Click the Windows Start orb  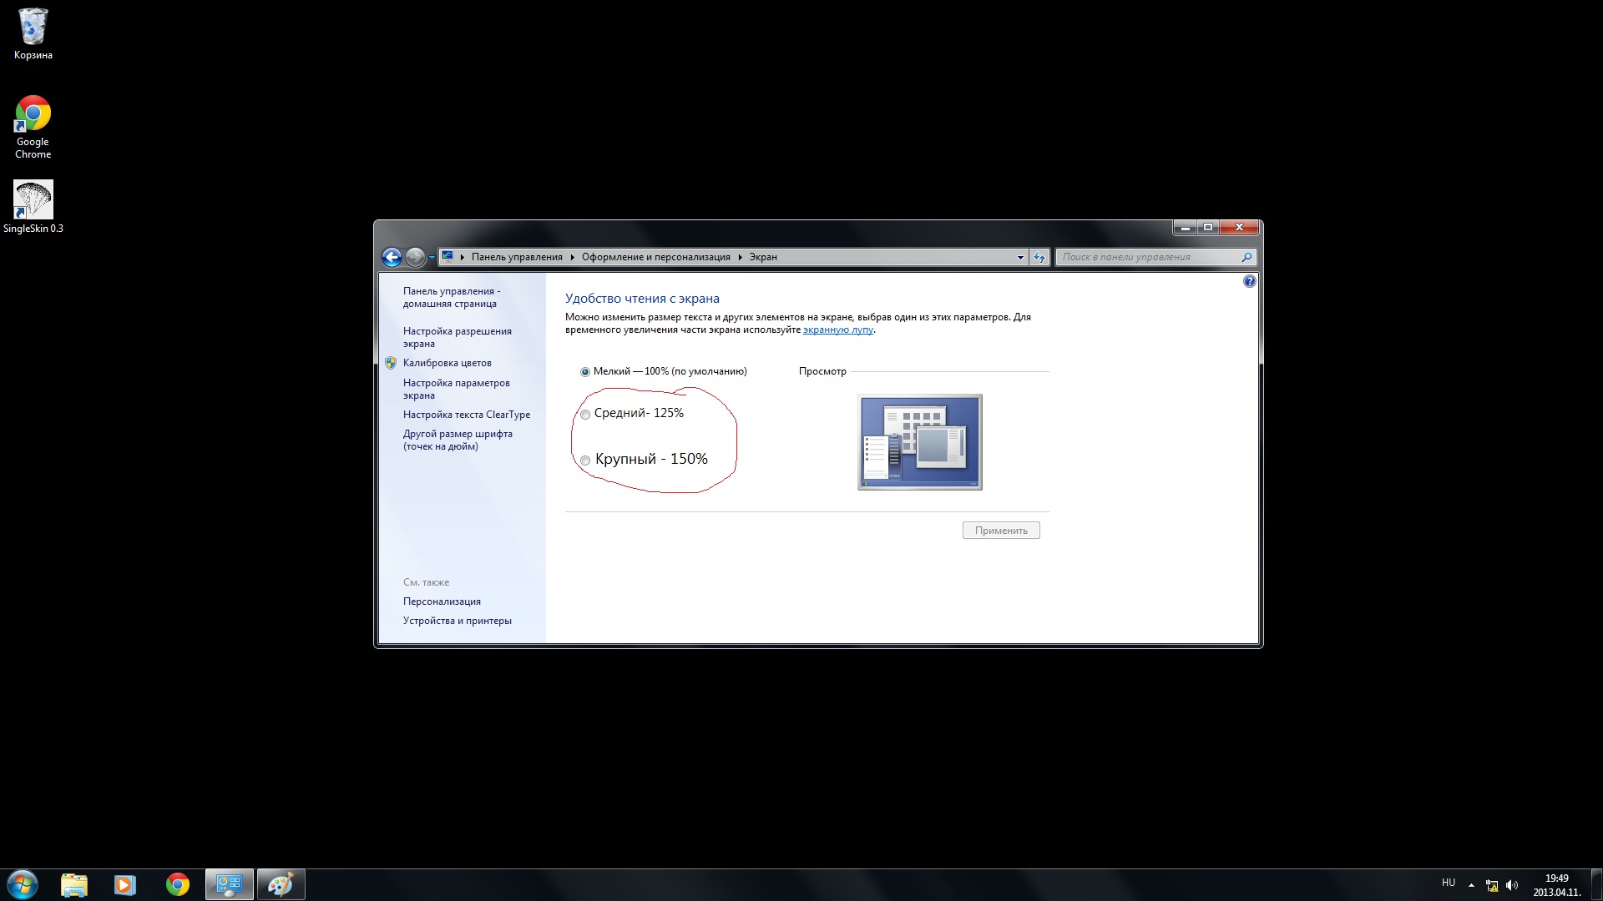(x=23, y=884)
